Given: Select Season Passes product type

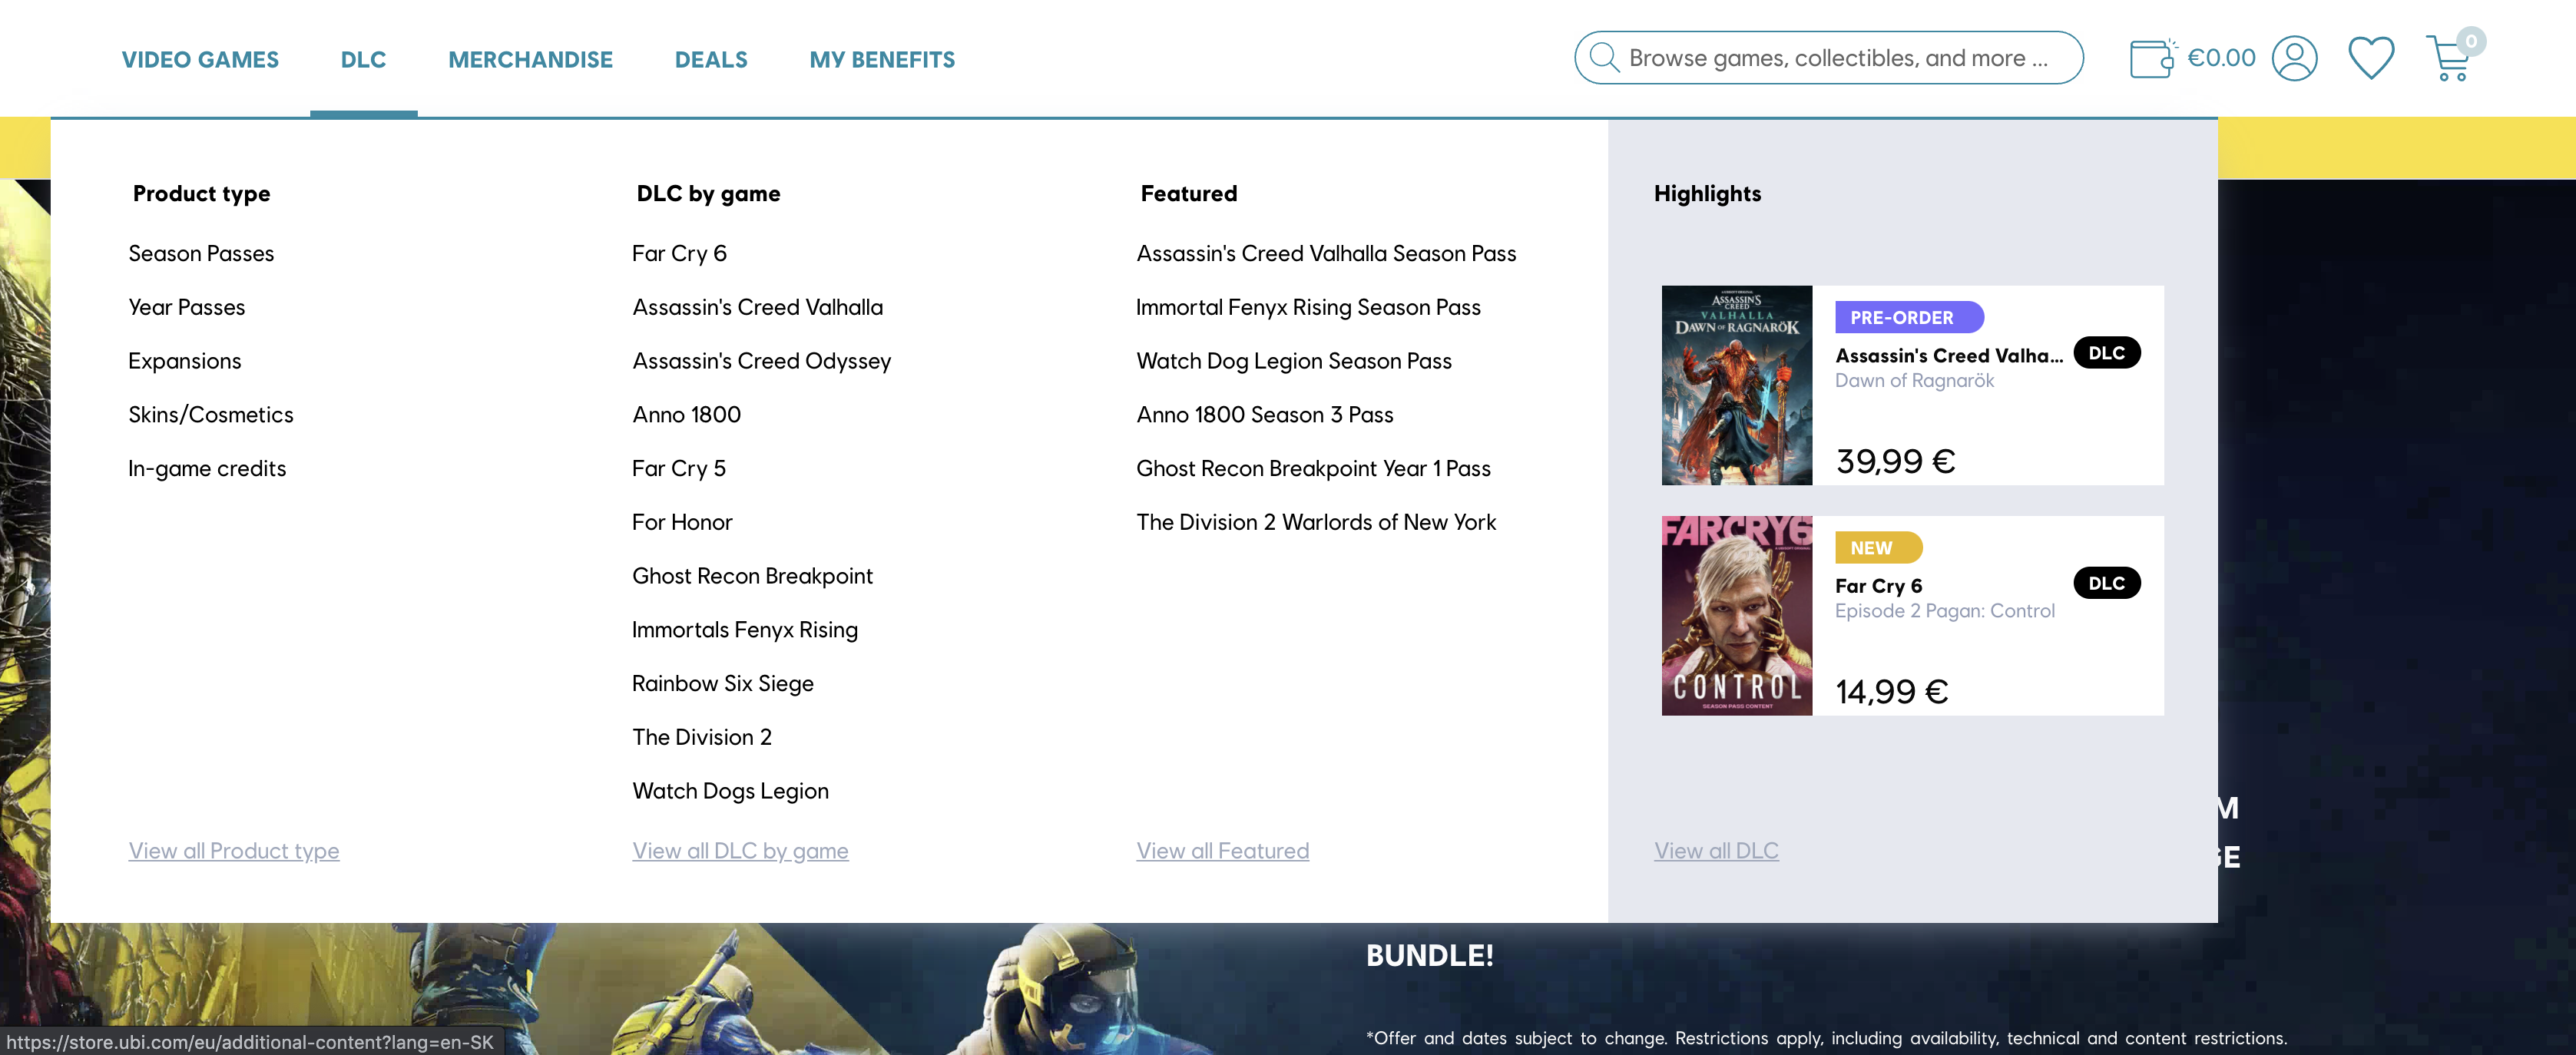Looking at the screenshot, I should coord(201,253).
